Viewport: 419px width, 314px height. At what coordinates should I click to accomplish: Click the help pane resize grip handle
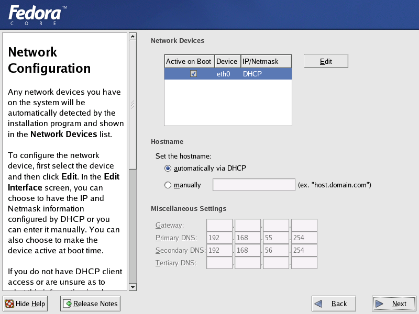133,104
